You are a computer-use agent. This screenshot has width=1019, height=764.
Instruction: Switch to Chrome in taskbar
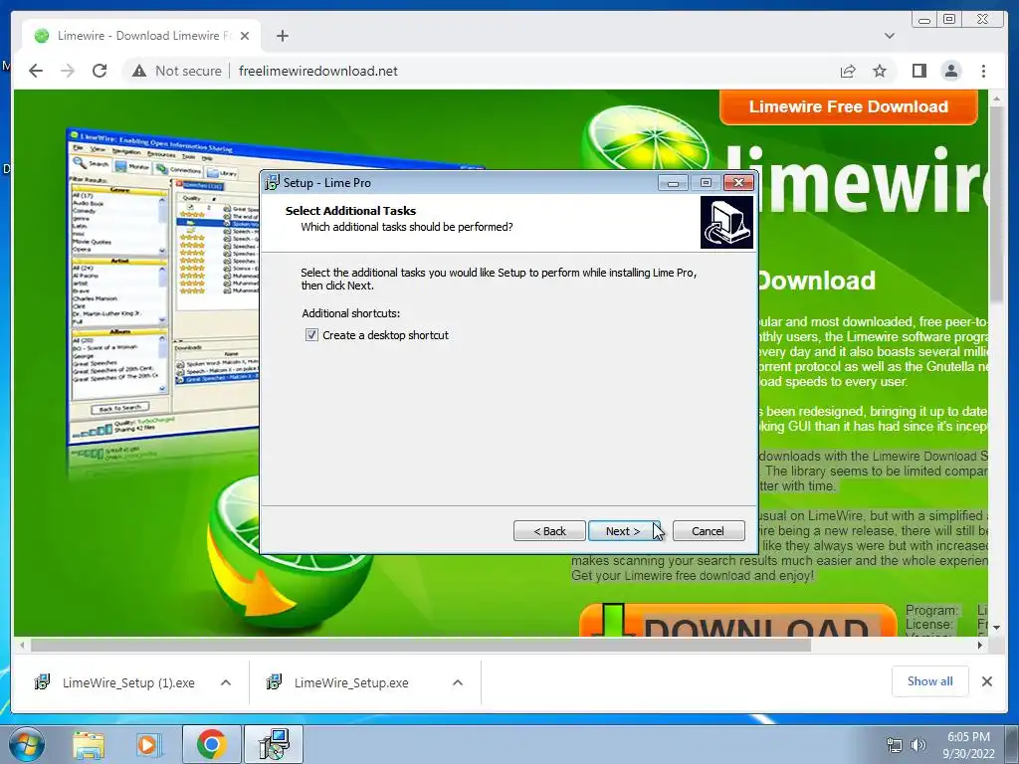pos(211,744)
